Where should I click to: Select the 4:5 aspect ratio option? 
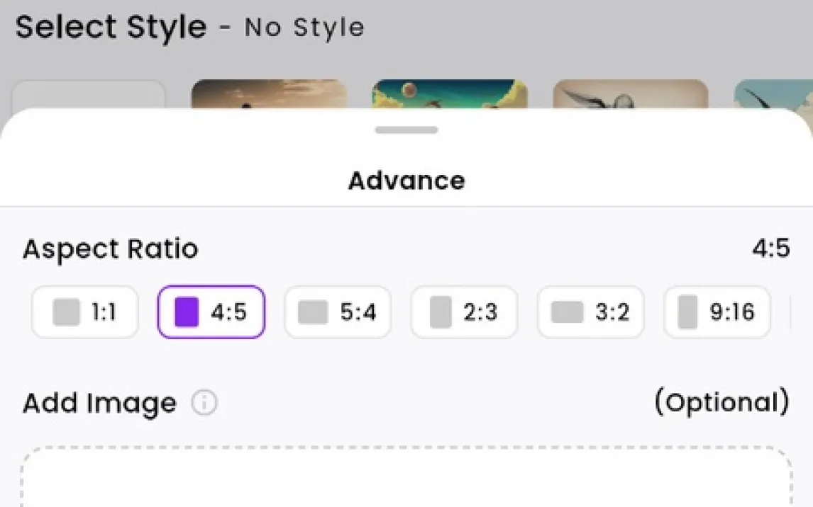click(211, 312)
